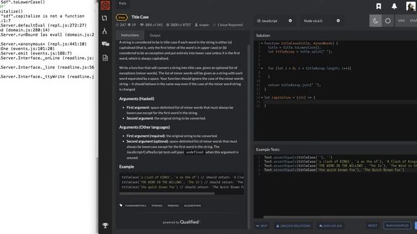Click the ALGORITHMS tag
The image size is (417, 234).
coord(192,205)
